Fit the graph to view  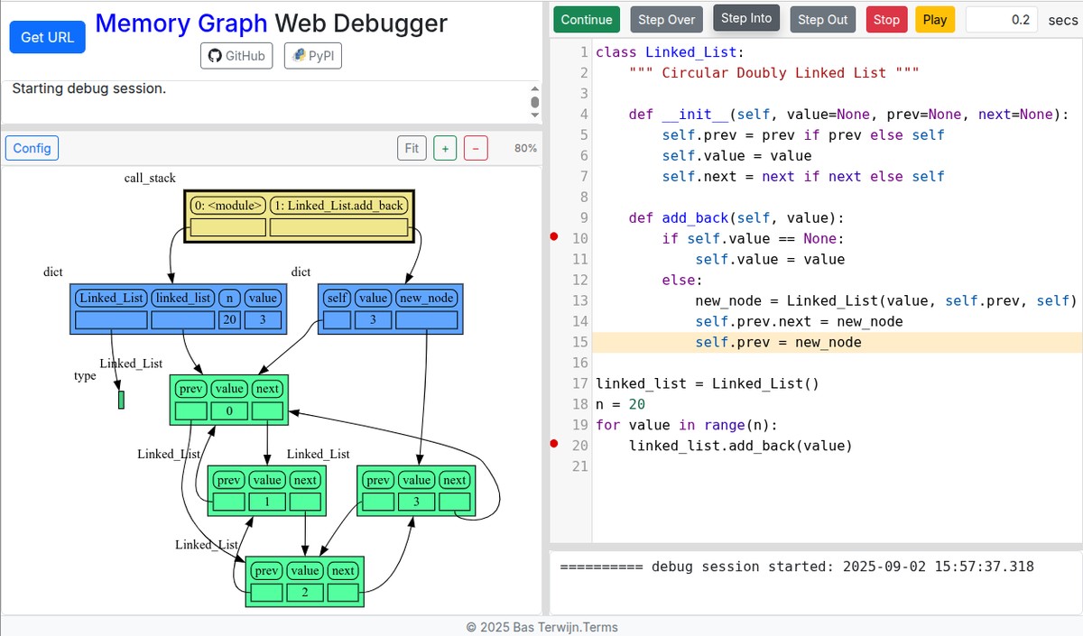click(x=412, y=148)
